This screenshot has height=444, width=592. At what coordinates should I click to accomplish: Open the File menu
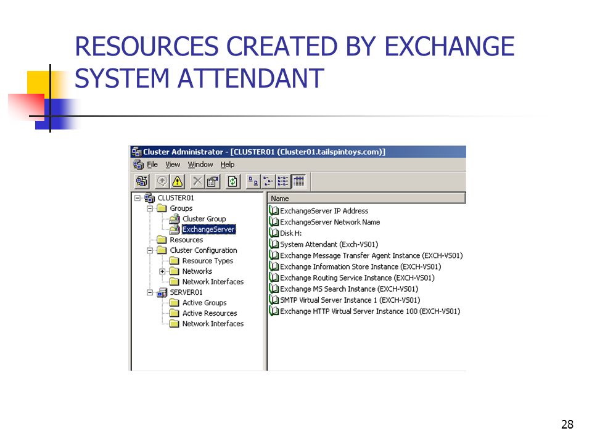coord(152,165)
